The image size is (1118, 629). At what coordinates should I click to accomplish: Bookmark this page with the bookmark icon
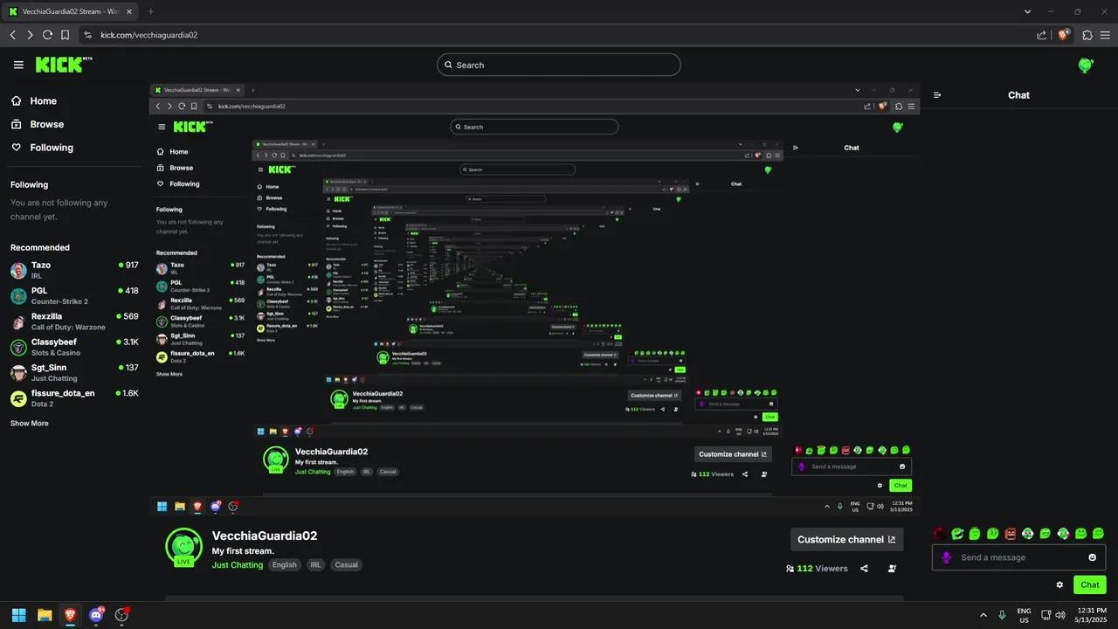[x=65, y=35]
